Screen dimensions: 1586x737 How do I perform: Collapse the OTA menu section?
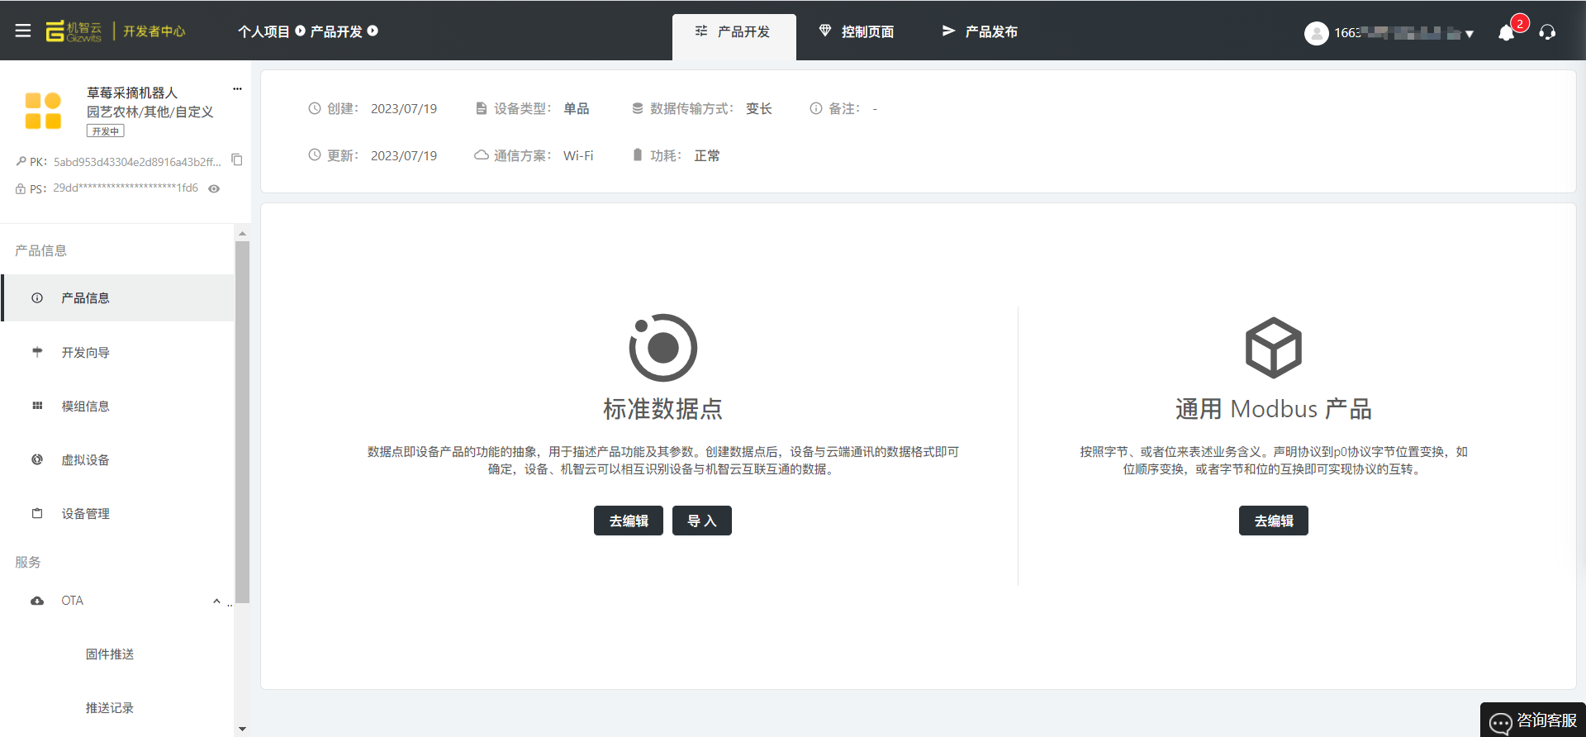[x=216, y=601]
